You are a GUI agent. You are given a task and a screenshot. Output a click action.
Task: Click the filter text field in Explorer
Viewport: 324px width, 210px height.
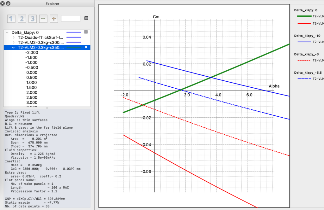pos(71,19)
